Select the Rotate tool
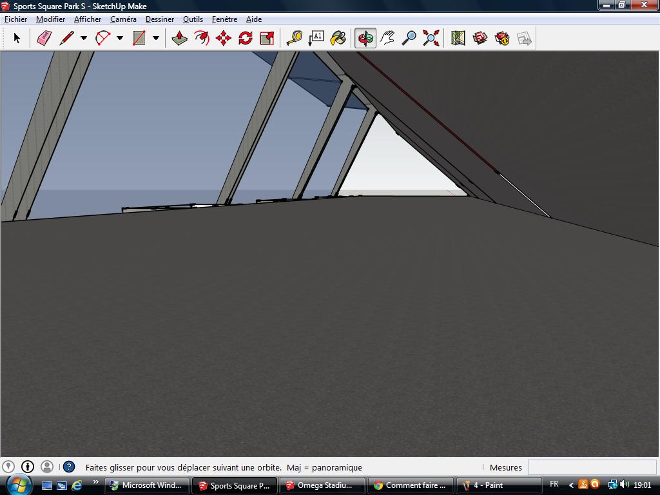 [x=246, y=39]
